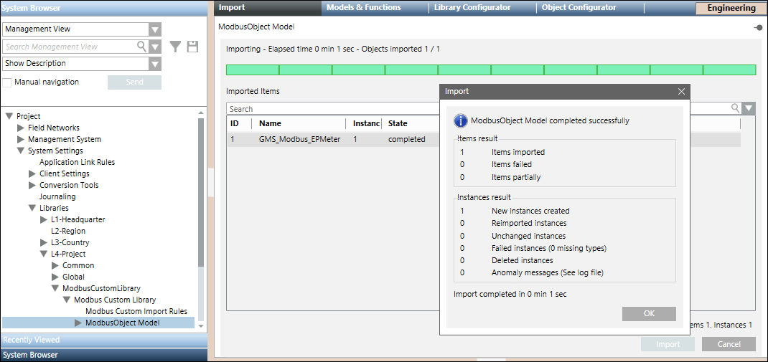Image resolution: width=768 pixels, height=362 pixels.
Task: Expand the Field Networks node
Action: (21, 128)
